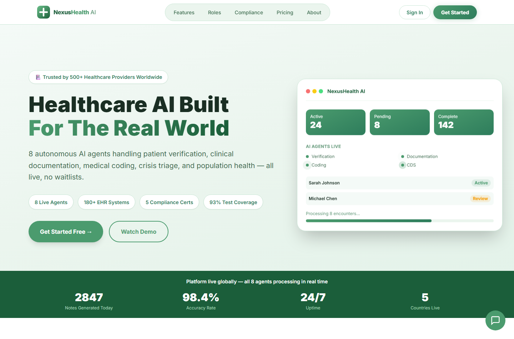The height and width of the screenshot is (339, 514).
Task: Click the Active status badge
Action: tap(481, 183)
